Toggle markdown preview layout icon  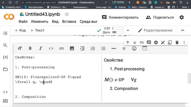point(144,48)
